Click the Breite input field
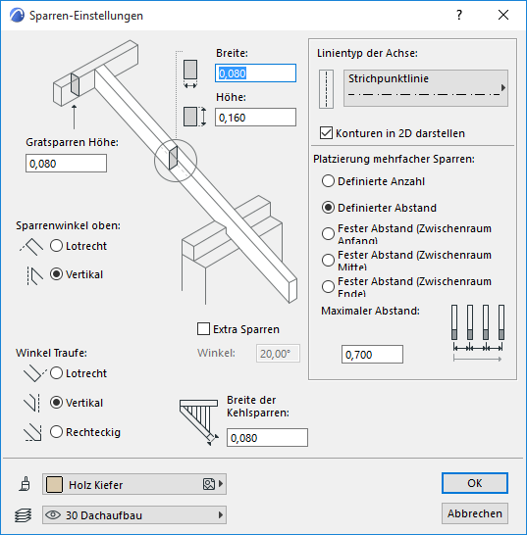The image size is (527, 535). click(x=255, y=73)
